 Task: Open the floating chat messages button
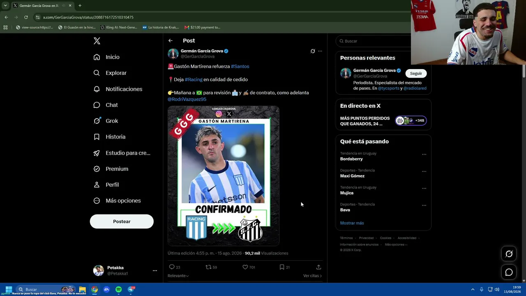pos(509,272)
